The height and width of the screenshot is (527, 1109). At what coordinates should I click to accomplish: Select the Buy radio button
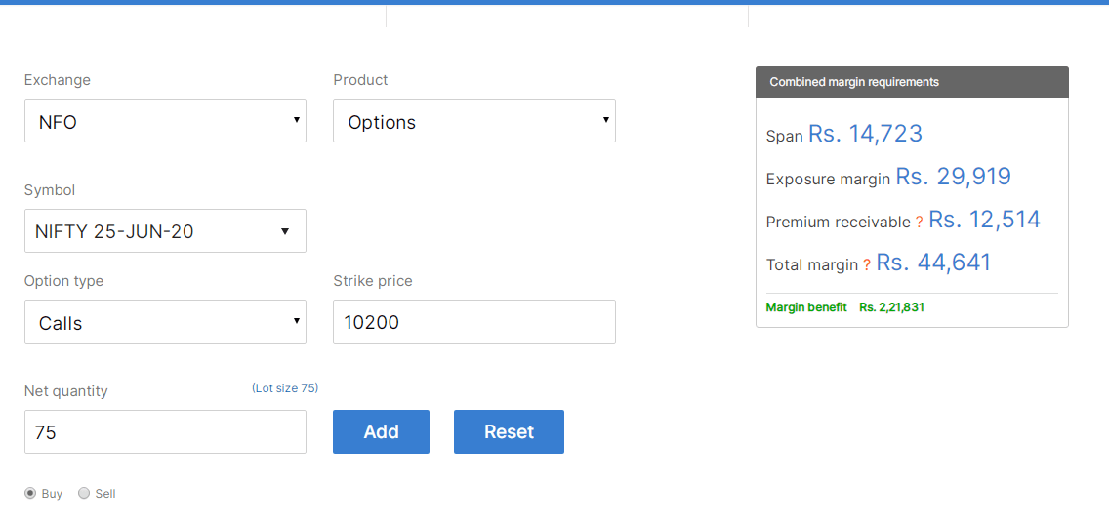30,493
